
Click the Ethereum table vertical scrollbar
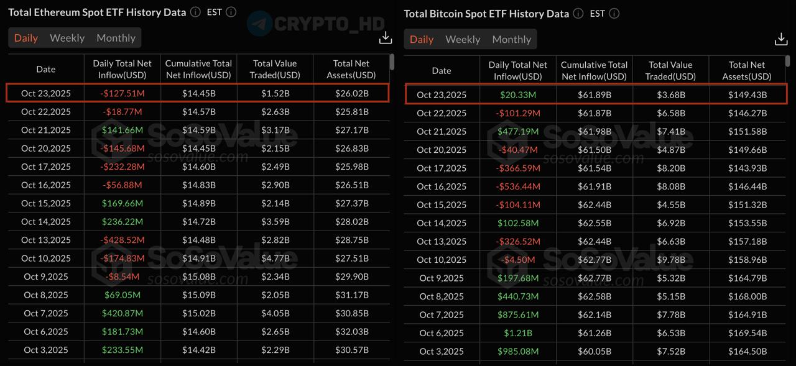tap(392, 62)
